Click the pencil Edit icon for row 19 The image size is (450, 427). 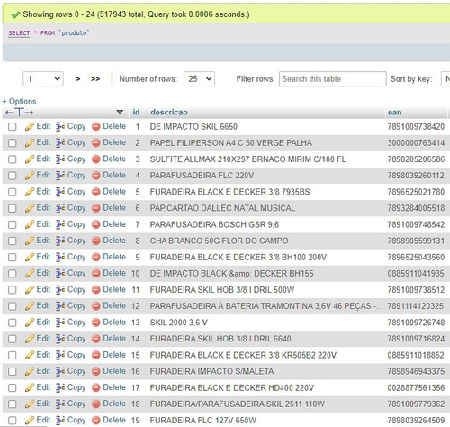[x=30, y=420]
